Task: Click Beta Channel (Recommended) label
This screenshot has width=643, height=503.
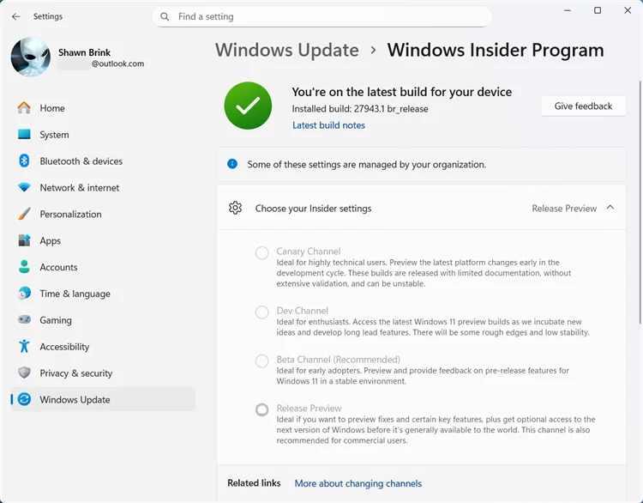Action: coord(339,360)
